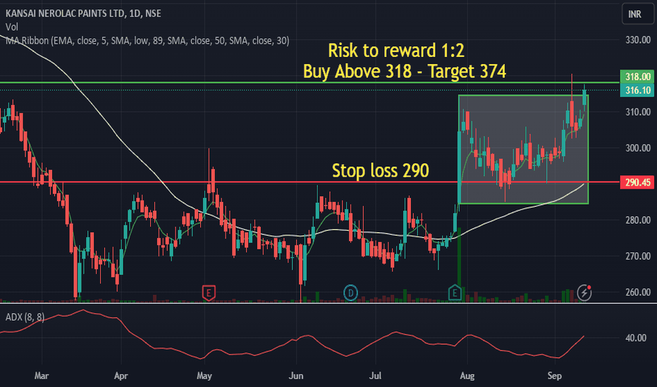Click the Jun date label
The width and height of the screenshot is (657, 387).
[296, 376]
